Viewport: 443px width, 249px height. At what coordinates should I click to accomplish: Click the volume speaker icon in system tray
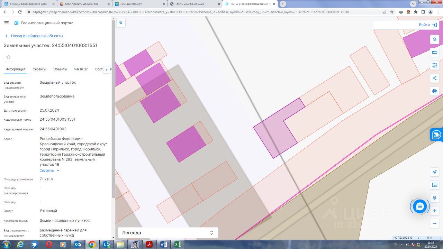407,245
